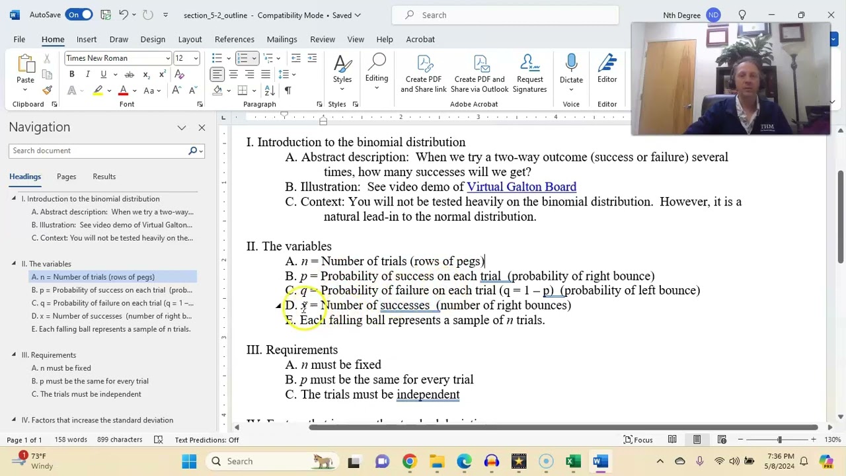Open the font size dropdown
This screenshot has height=476, width=846.
(x=196, y=58)
